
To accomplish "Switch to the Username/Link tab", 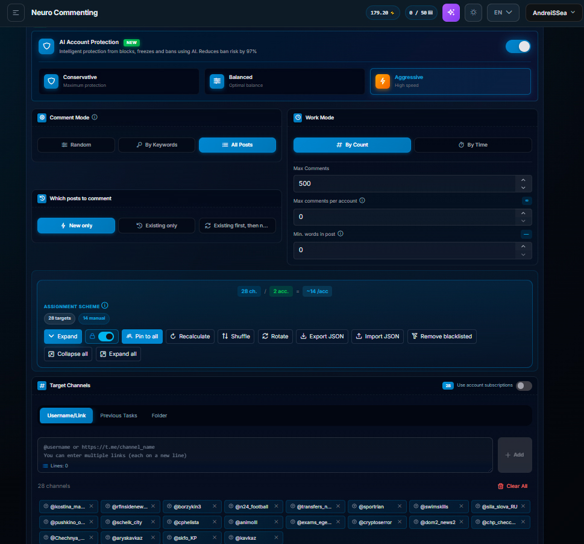I will 66,416.
